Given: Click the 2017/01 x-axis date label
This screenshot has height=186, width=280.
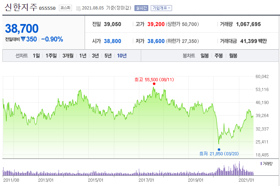Looking at the screenshot, I should tap(146, 180).
